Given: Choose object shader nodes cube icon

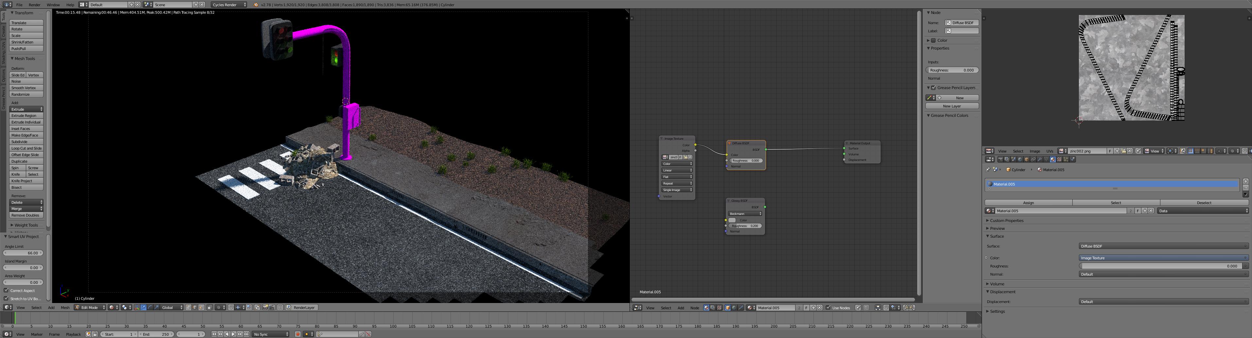Looking at the screenshot, I should tap(728, 307).
